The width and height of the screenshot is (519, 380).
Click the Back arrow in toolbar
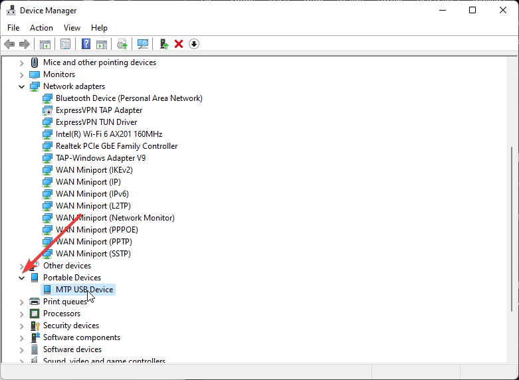point(9,44)
